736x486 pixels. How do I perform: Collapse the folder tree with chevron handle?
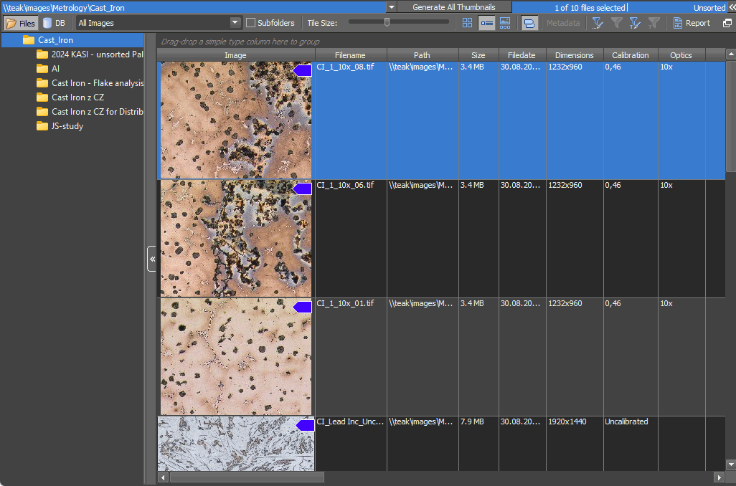(x=151, y=259)
